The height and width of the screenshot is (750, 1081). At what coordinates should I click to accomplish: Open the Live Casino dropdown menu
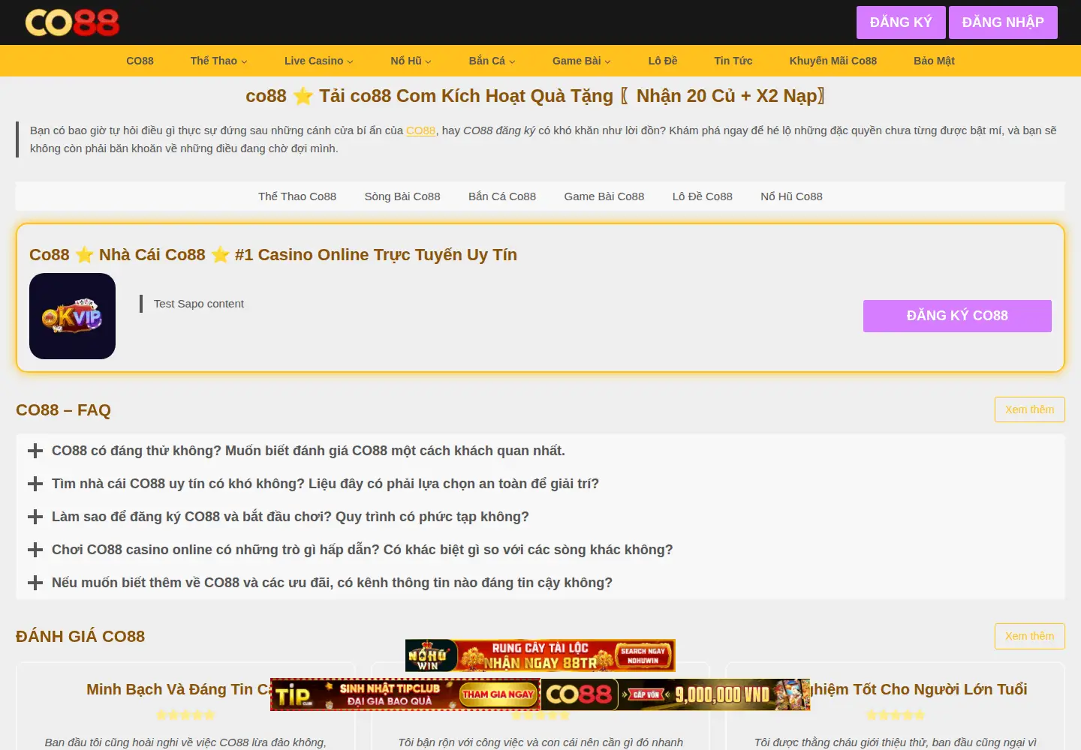(318, 61)
